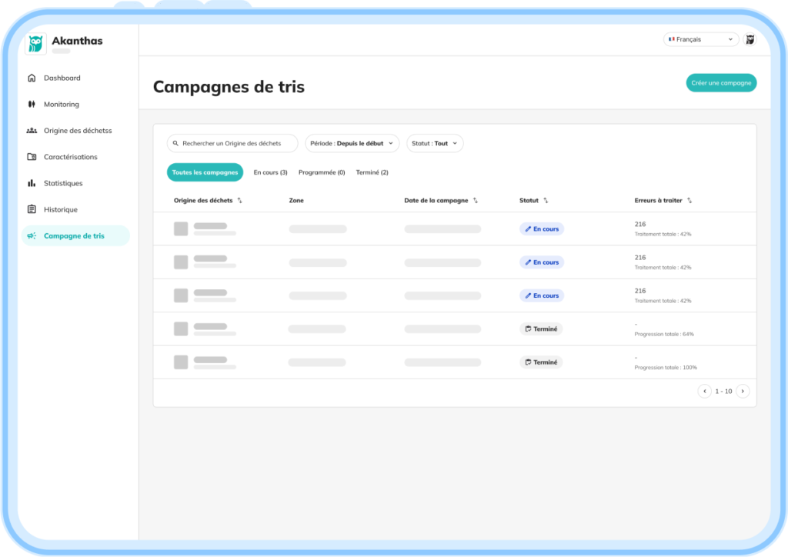Click the Campagne de tris megaphone icon
This screenshot has height=557, width=788.
32,235
